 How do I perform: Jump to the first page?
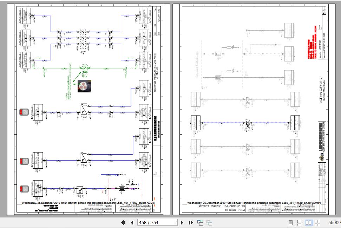(x=123, y=223)
